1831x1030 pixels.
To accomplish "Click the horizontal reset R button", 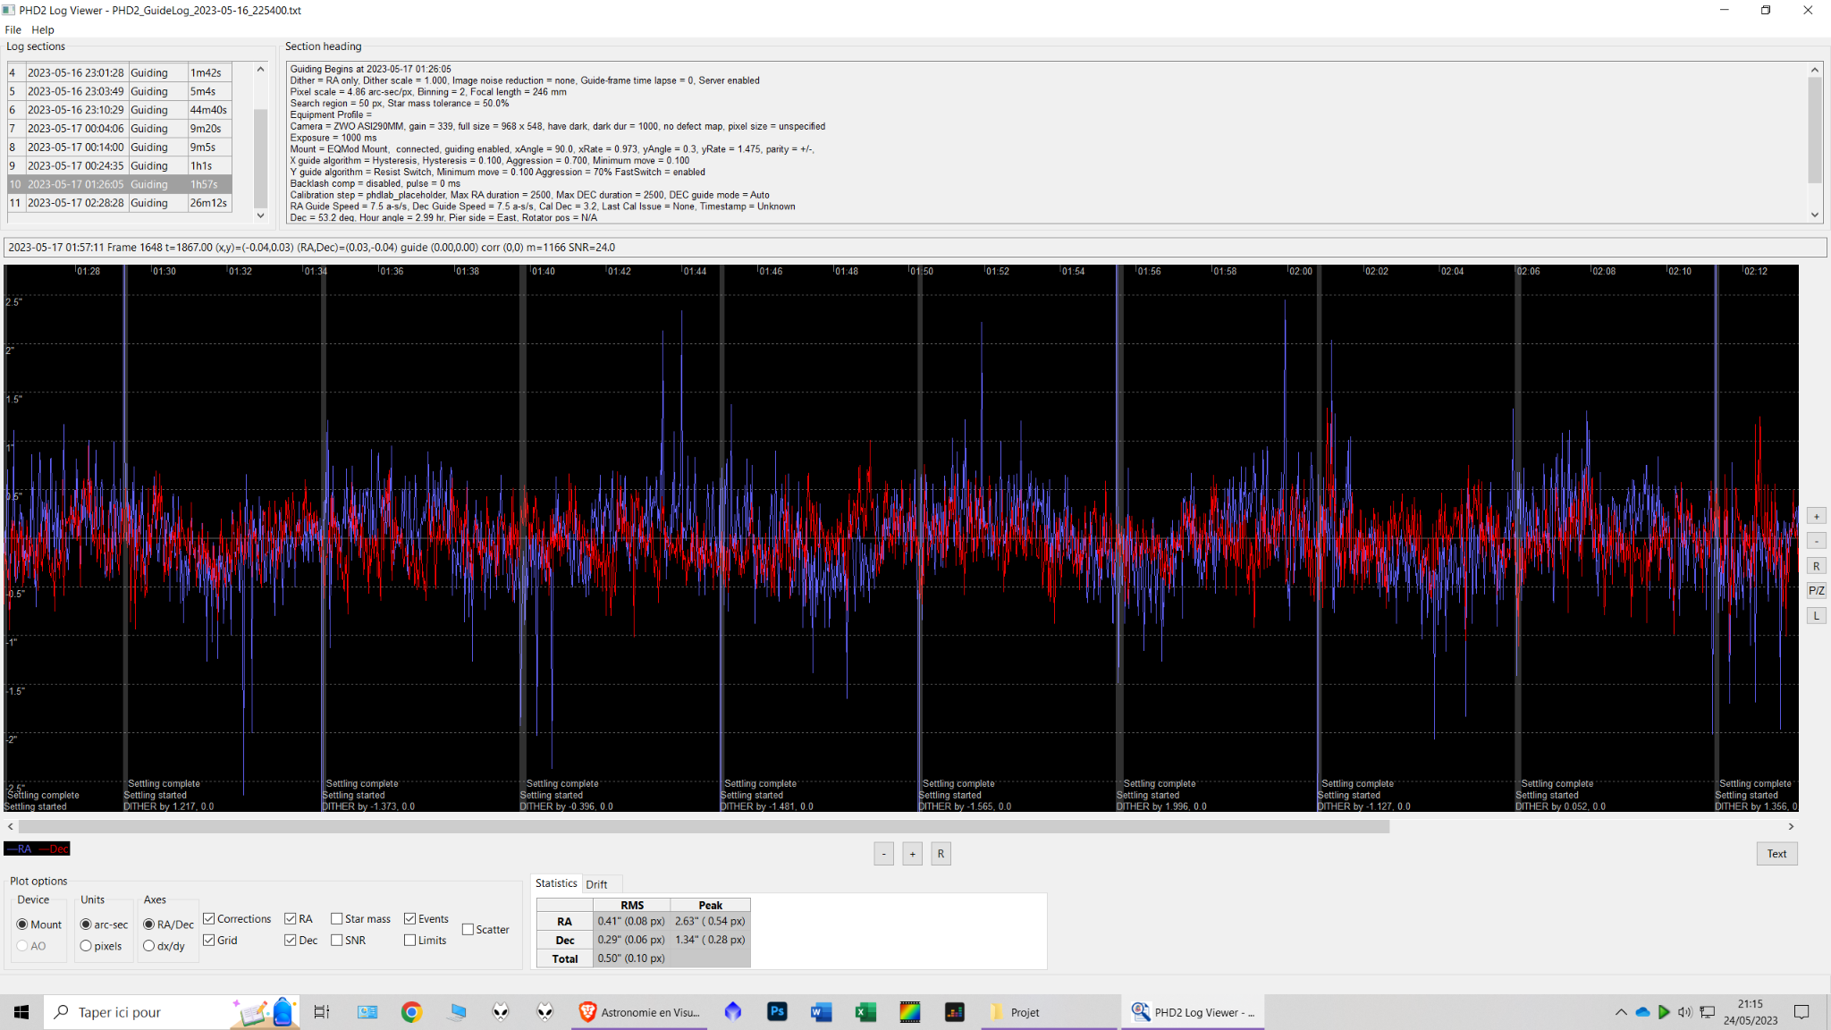I will (x=941, y=854).
